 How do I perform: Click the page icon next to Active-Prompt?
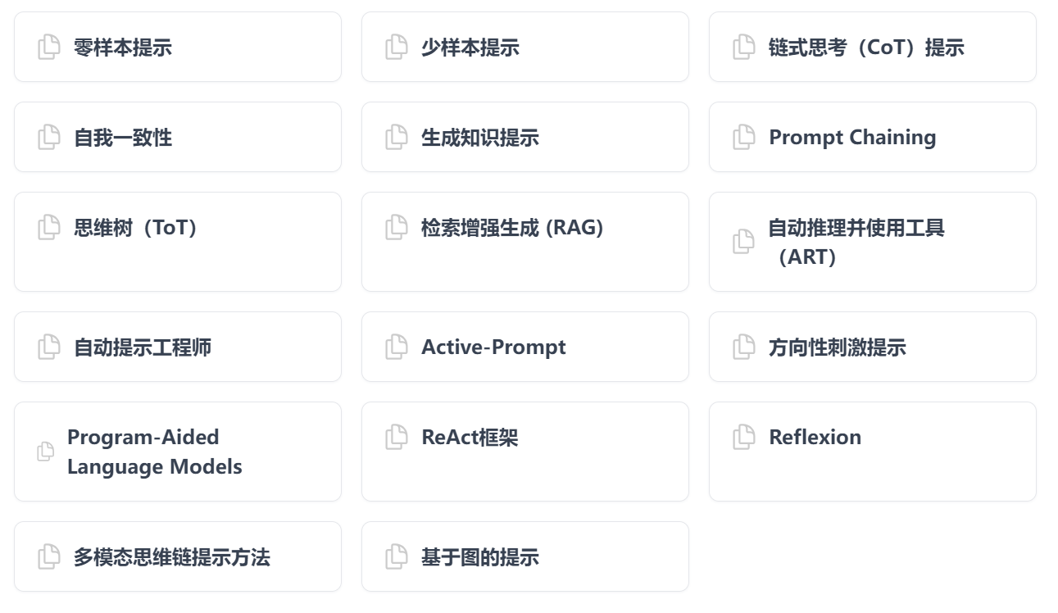tap(397, 347)
